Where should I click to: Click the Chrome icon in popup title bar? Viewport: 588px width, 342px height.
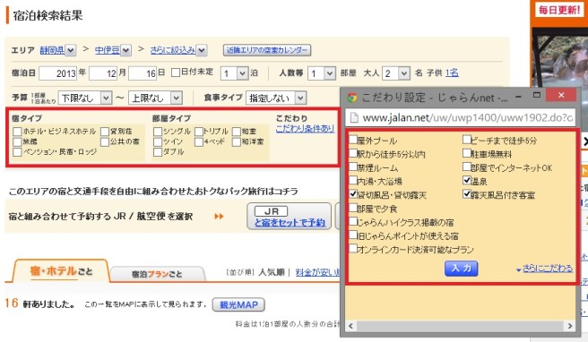click(x=351, y=98)
